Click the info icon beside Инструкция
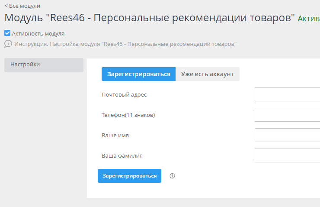The width and height of the screenshot is (320, 207). point(8,44)
